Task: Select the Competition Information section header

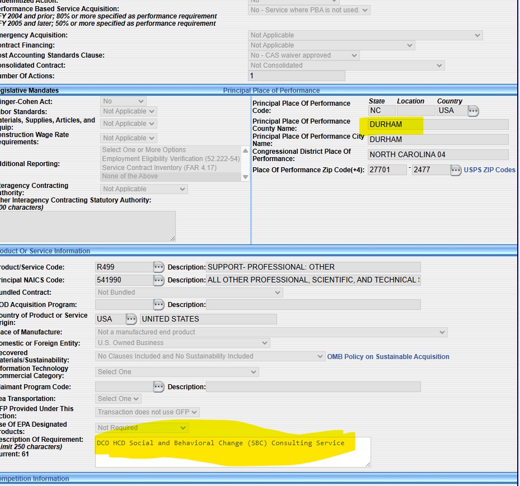Action: [34, 479]
